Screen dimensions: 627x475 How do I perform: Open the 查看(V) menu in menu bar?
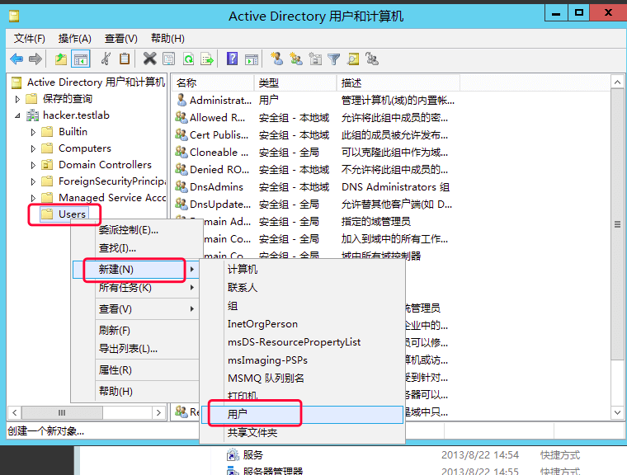120,39
